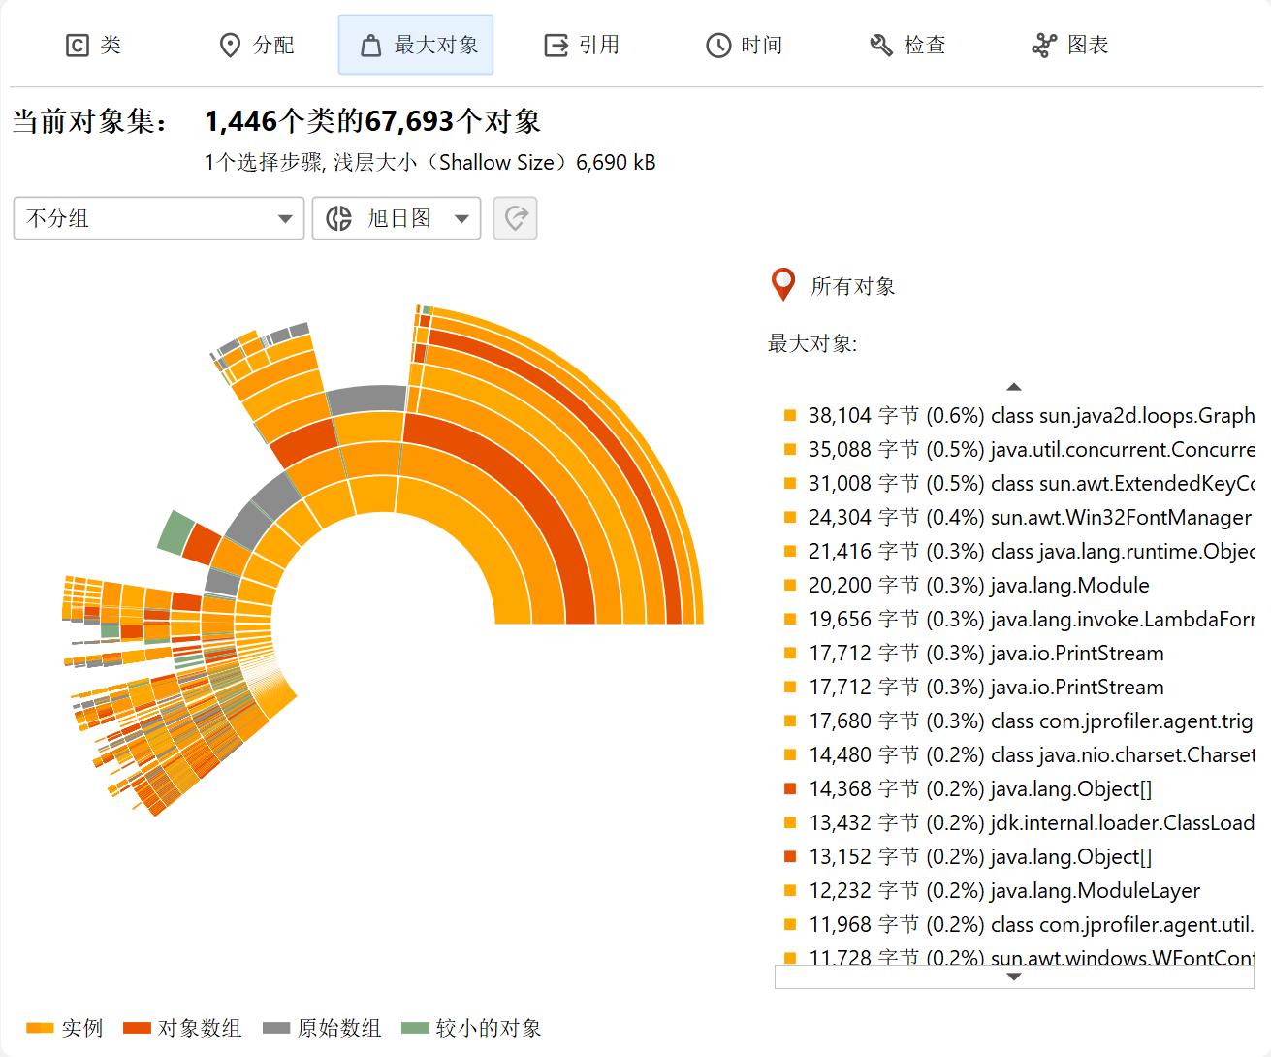Click the 较小的对象 green legend swatch
The image size is (1271, 1057).
[x=415, y=1028]
